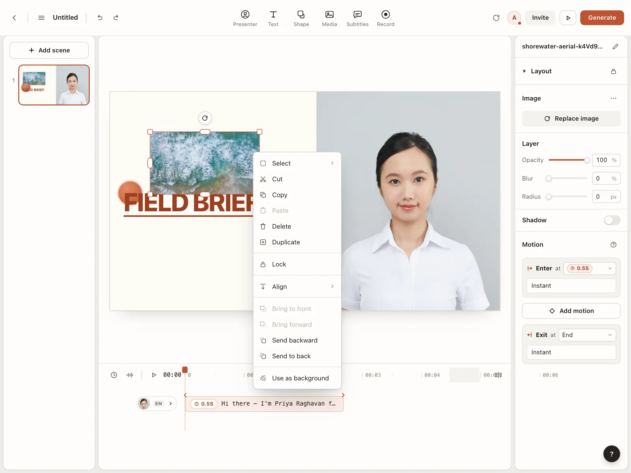631x473 pixels.
Task: Click the Untitled project title
Action: tap(65, 18)
